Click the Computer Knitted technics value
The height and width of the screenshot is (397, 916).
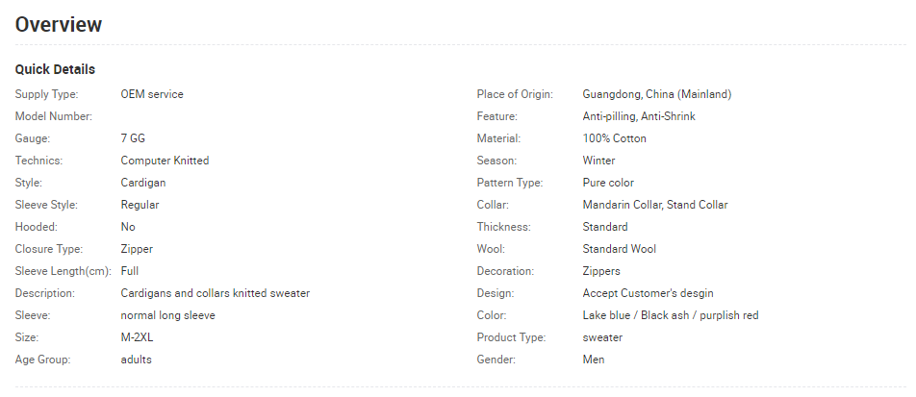point(165,161)
